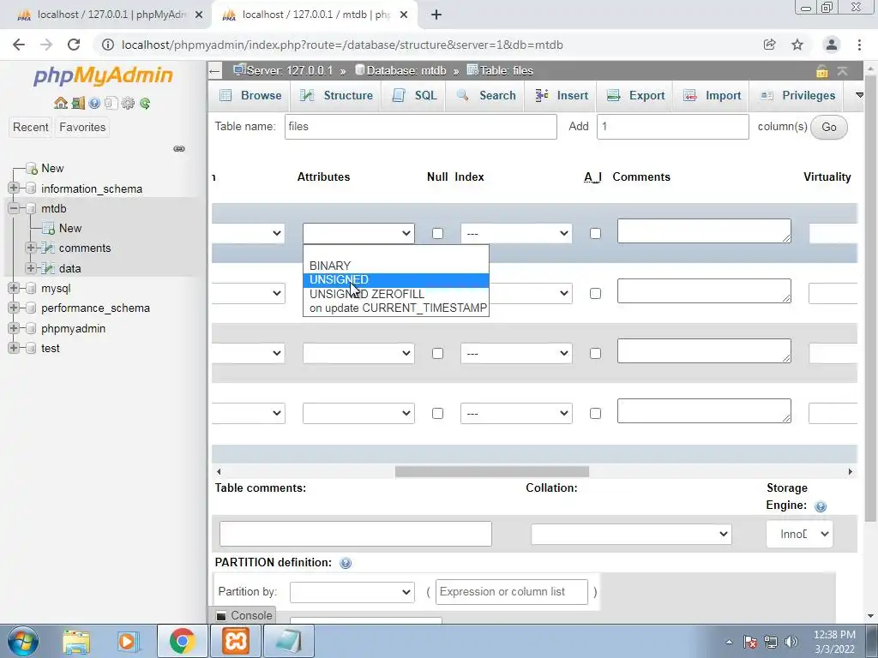
Task: Select UNSIGNED ZEROFILL attribute option
Action: point(396,294)
